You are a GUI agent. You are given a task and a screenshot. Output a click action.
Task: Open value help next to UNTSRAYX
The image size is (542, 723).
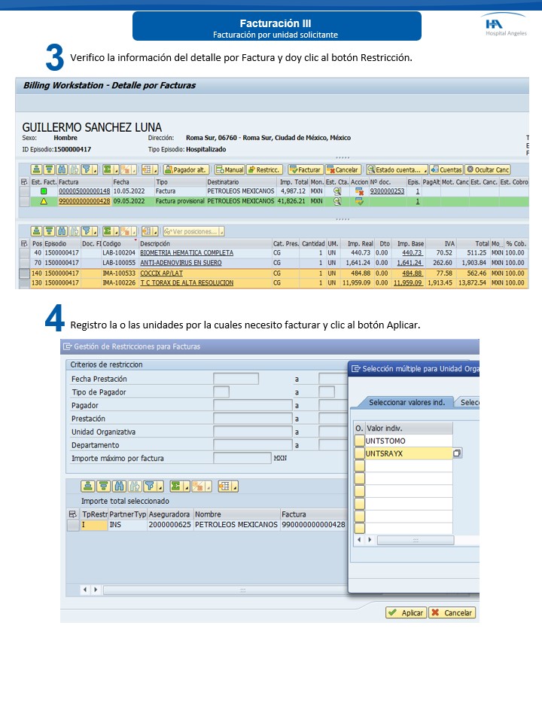pos(457,453)
